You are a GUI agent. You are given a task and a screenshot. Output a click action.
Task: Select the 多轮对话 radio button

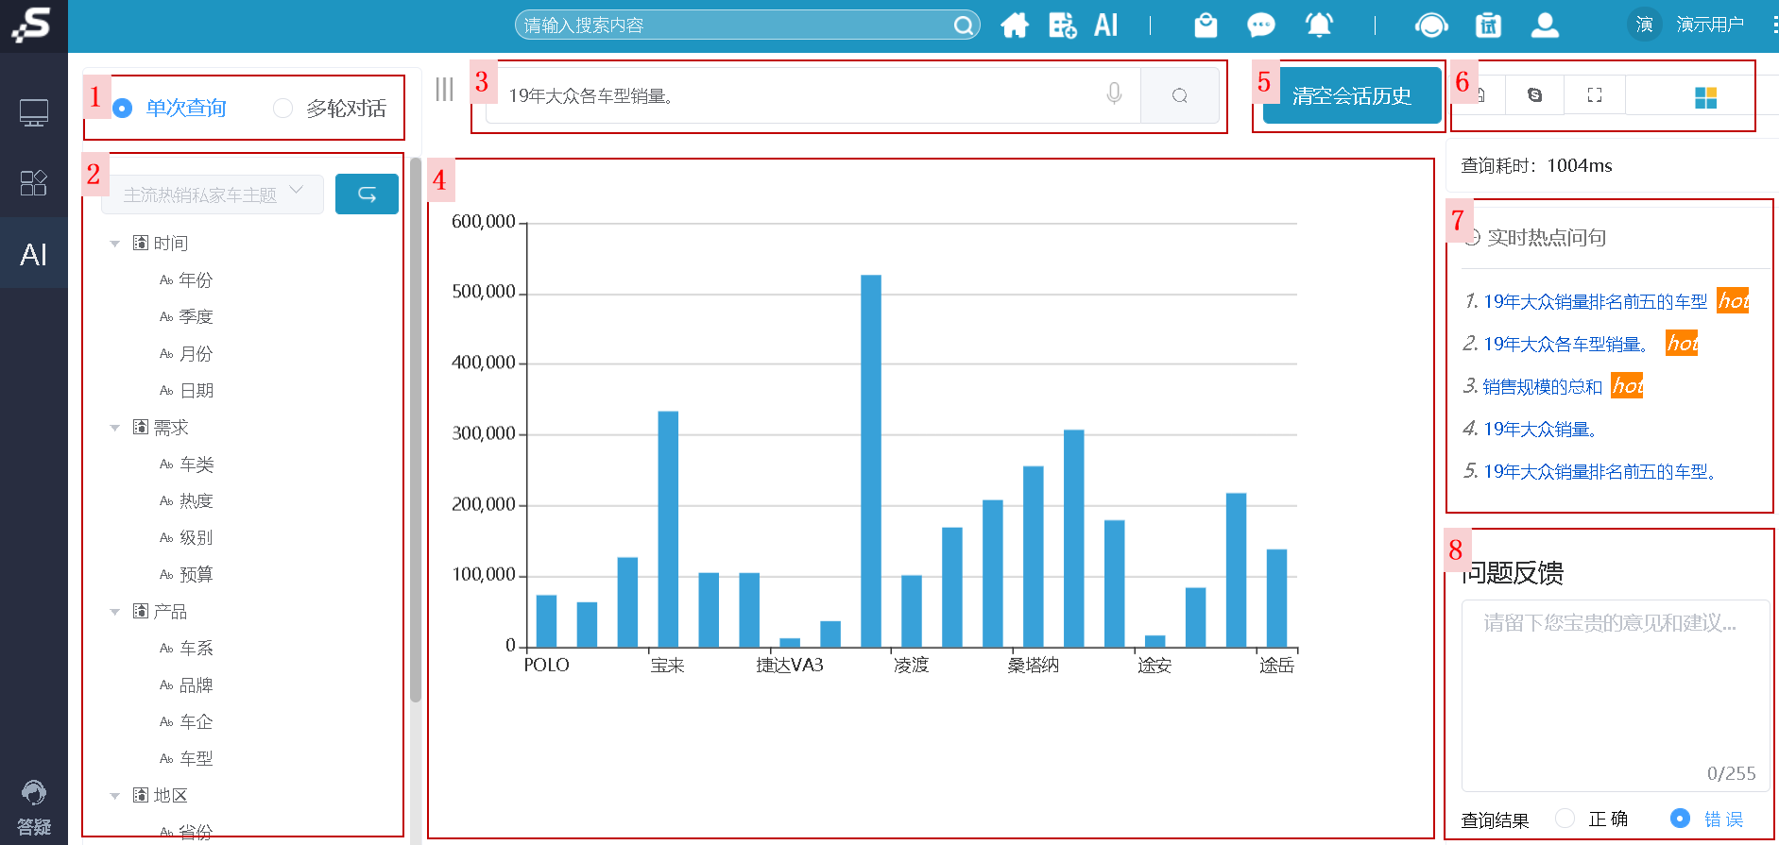coord(282,109)
